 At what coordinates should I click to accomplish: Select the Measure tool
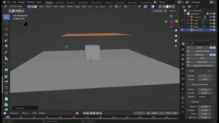click(6, 58)
